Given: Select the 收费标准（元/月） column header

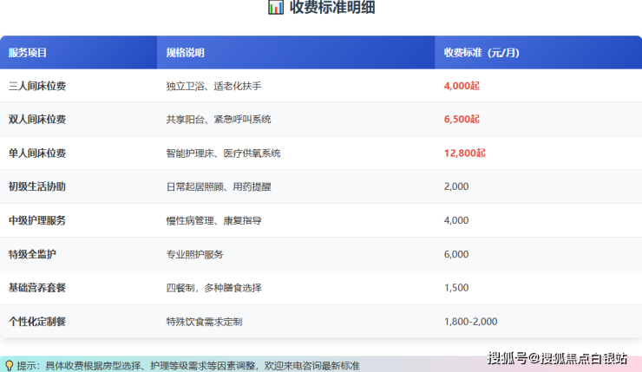Looking at the screenshot, I should coord(481,53).
